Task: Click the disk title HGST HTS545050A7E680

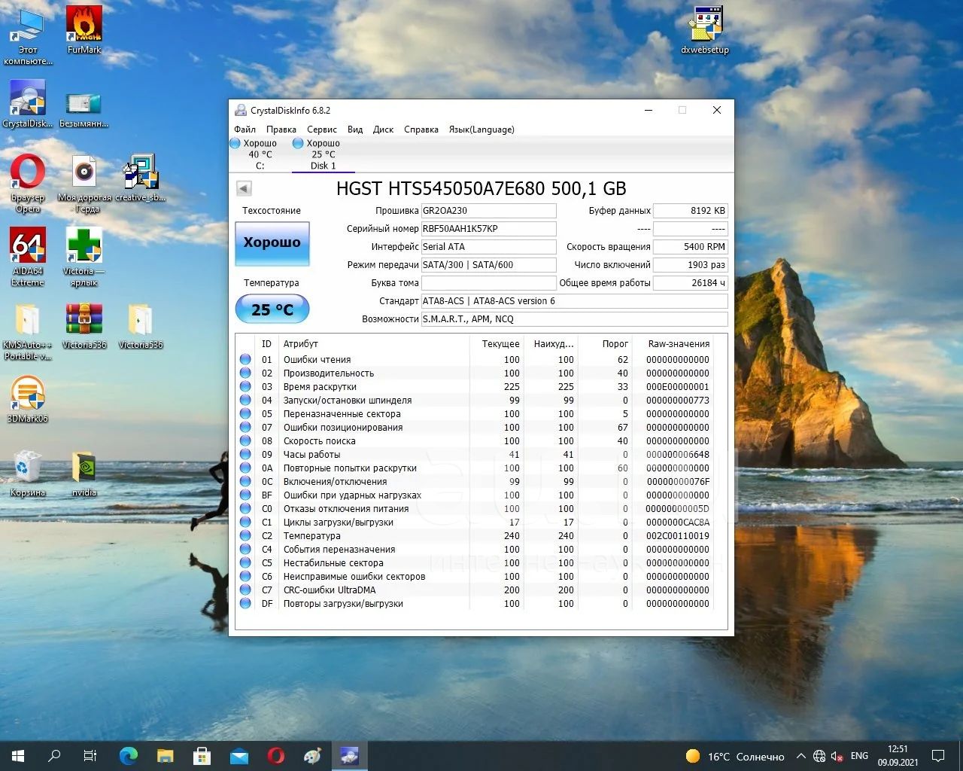Action: pyautogui.click(x=481, y=188)
